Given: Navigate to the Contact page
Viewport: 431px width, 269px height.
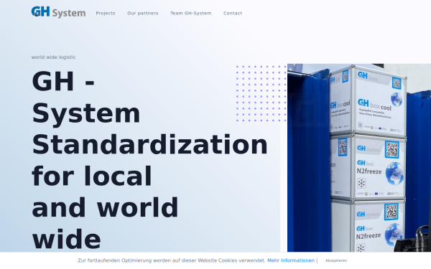Looking at the screenshot, I should (x=233, y=13).
